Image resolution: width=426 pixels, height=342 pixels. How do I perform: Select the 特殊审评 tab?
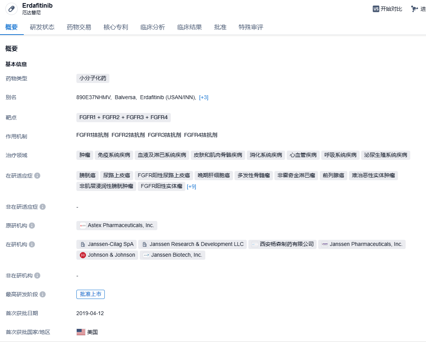251,27
